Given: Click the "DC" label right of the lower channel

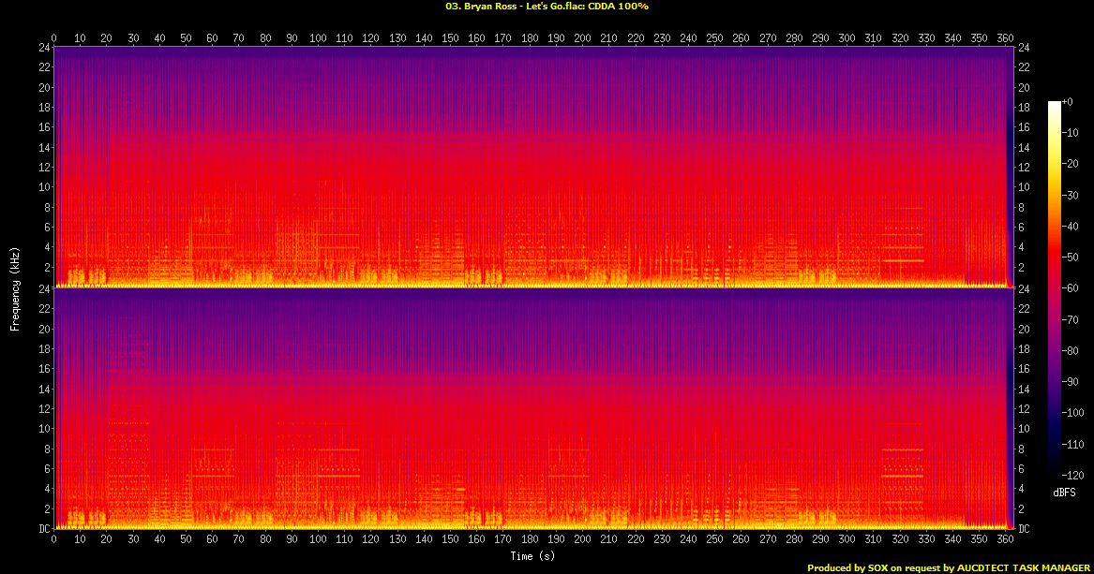Looking at the screenshot, I should 1024,529.
